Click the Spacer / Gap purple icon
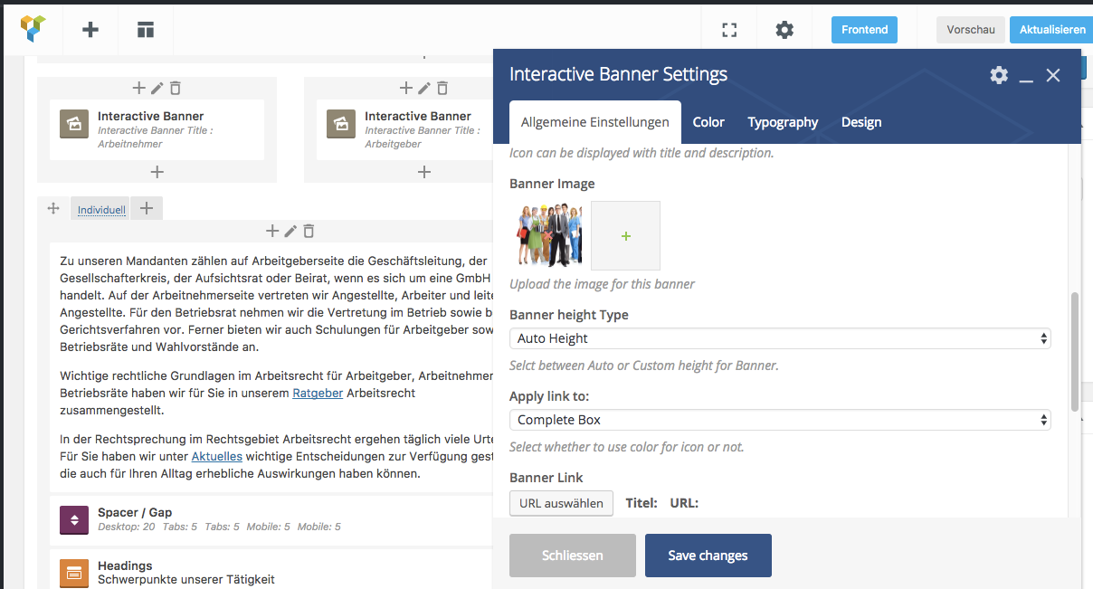This screenshot has width=1093, height=589. [73, 519]
